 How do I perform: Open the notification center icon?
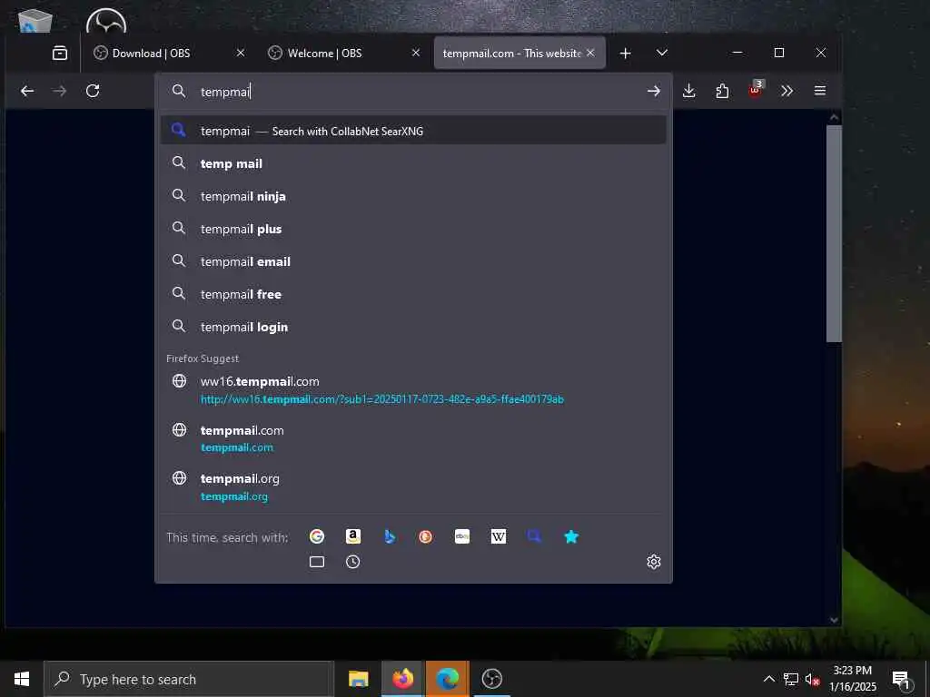pyautogui.click(x=902, y=680)
